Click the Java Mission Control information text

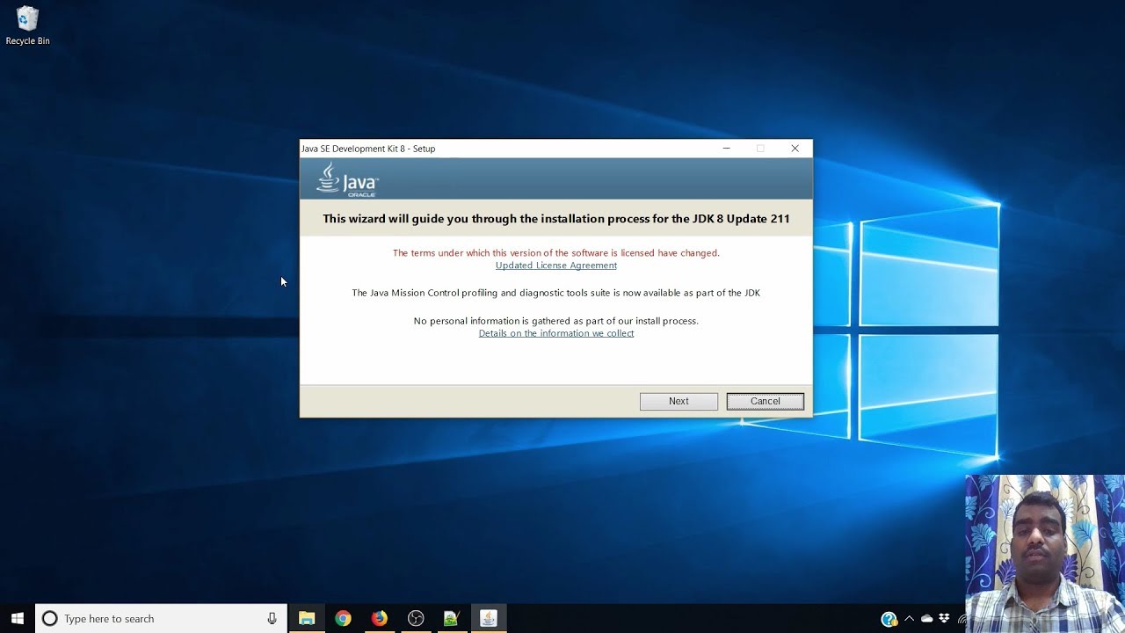(556, 293)
